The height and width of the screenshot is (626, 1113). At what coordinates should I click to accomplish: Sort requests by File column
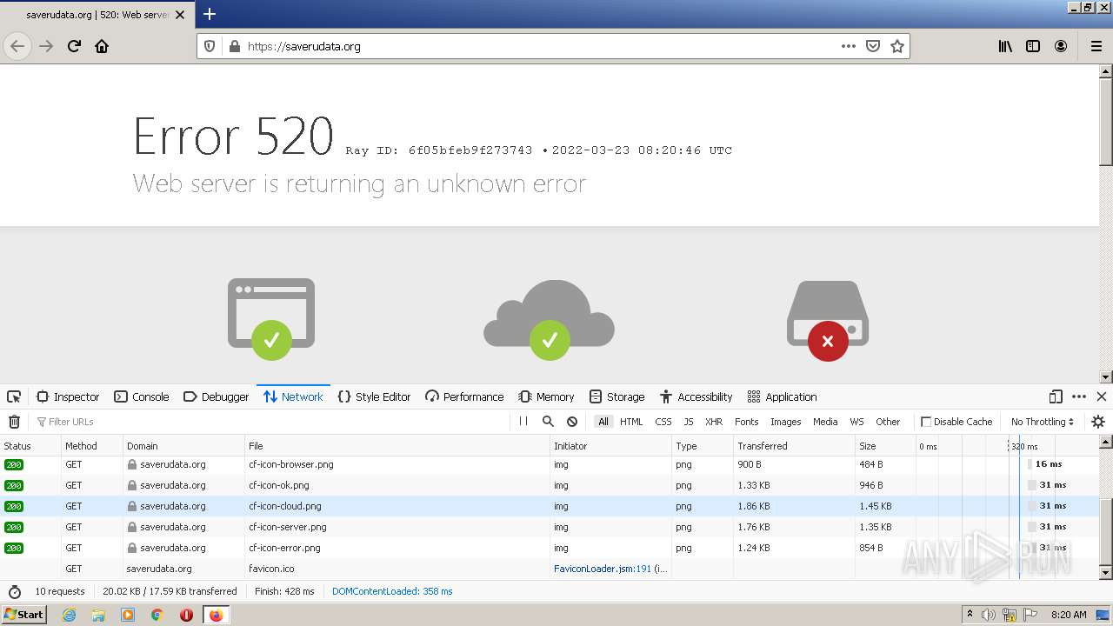[x=397, y=446]
